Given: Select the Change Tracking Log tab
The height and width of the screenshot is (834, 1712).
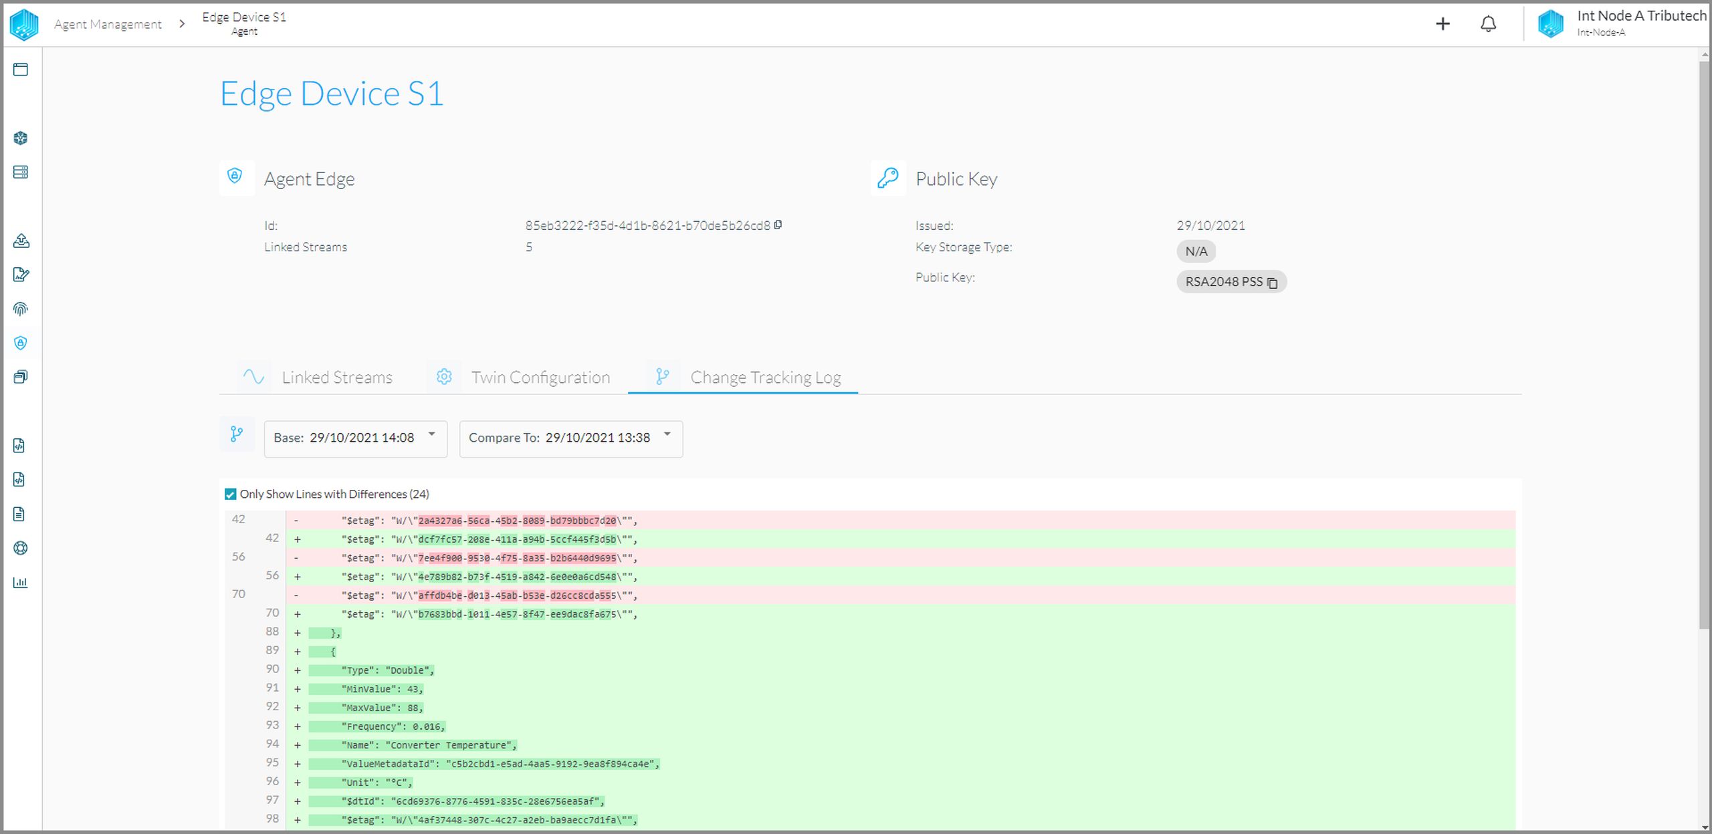Looking at the screenshot, I should (743, 377).
